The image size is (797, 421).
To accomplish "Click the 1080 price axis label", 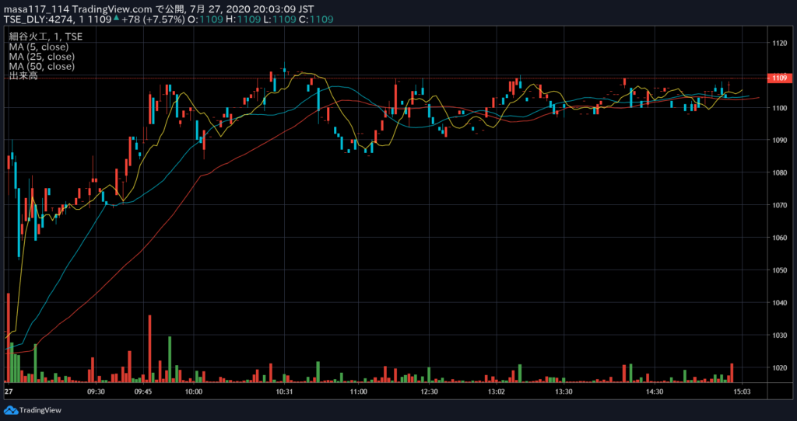I will 779,173.
